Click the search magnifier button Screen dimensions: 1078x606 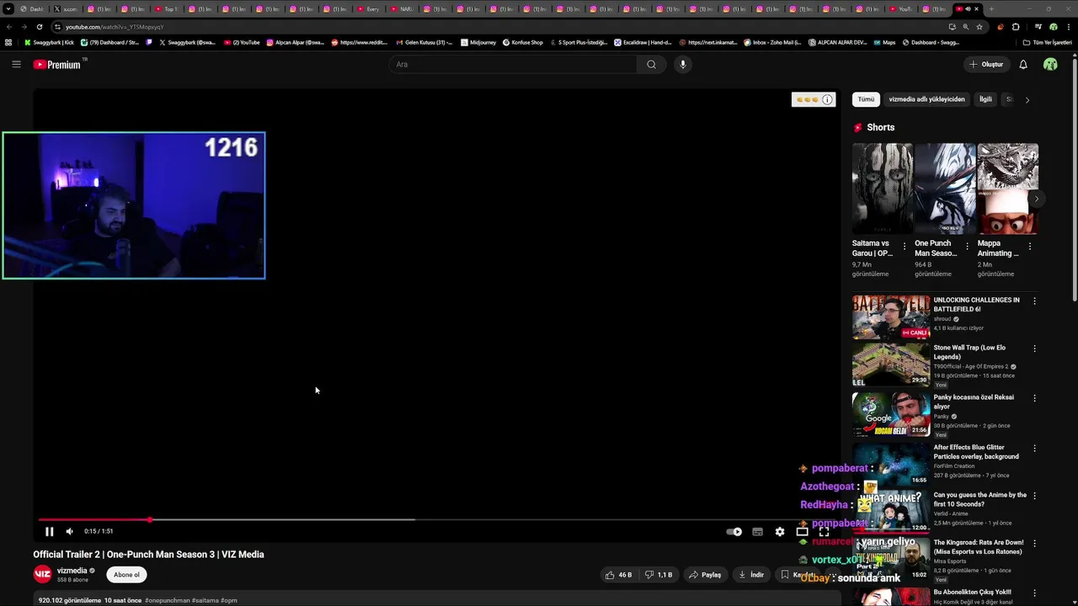(x=651, y=64)
